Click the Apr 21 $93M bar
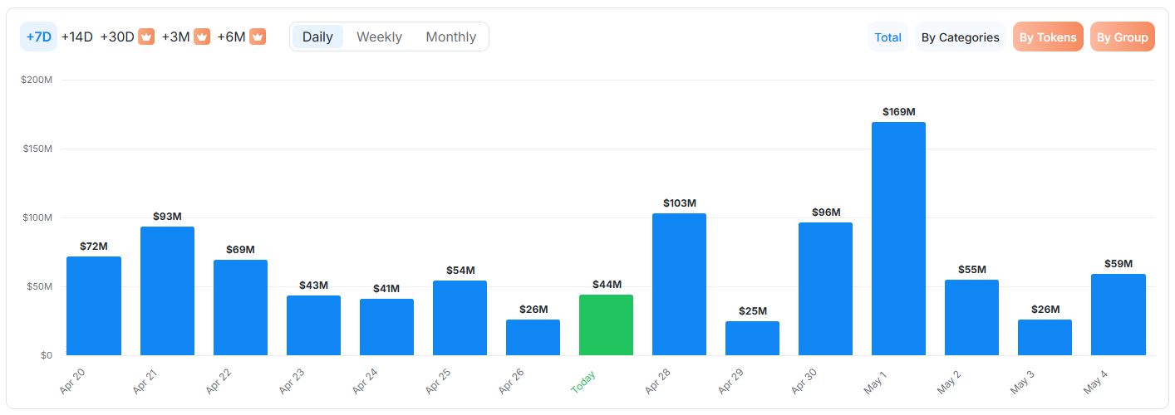Screen dimensions: 1175x415 [x=167, y=291]
